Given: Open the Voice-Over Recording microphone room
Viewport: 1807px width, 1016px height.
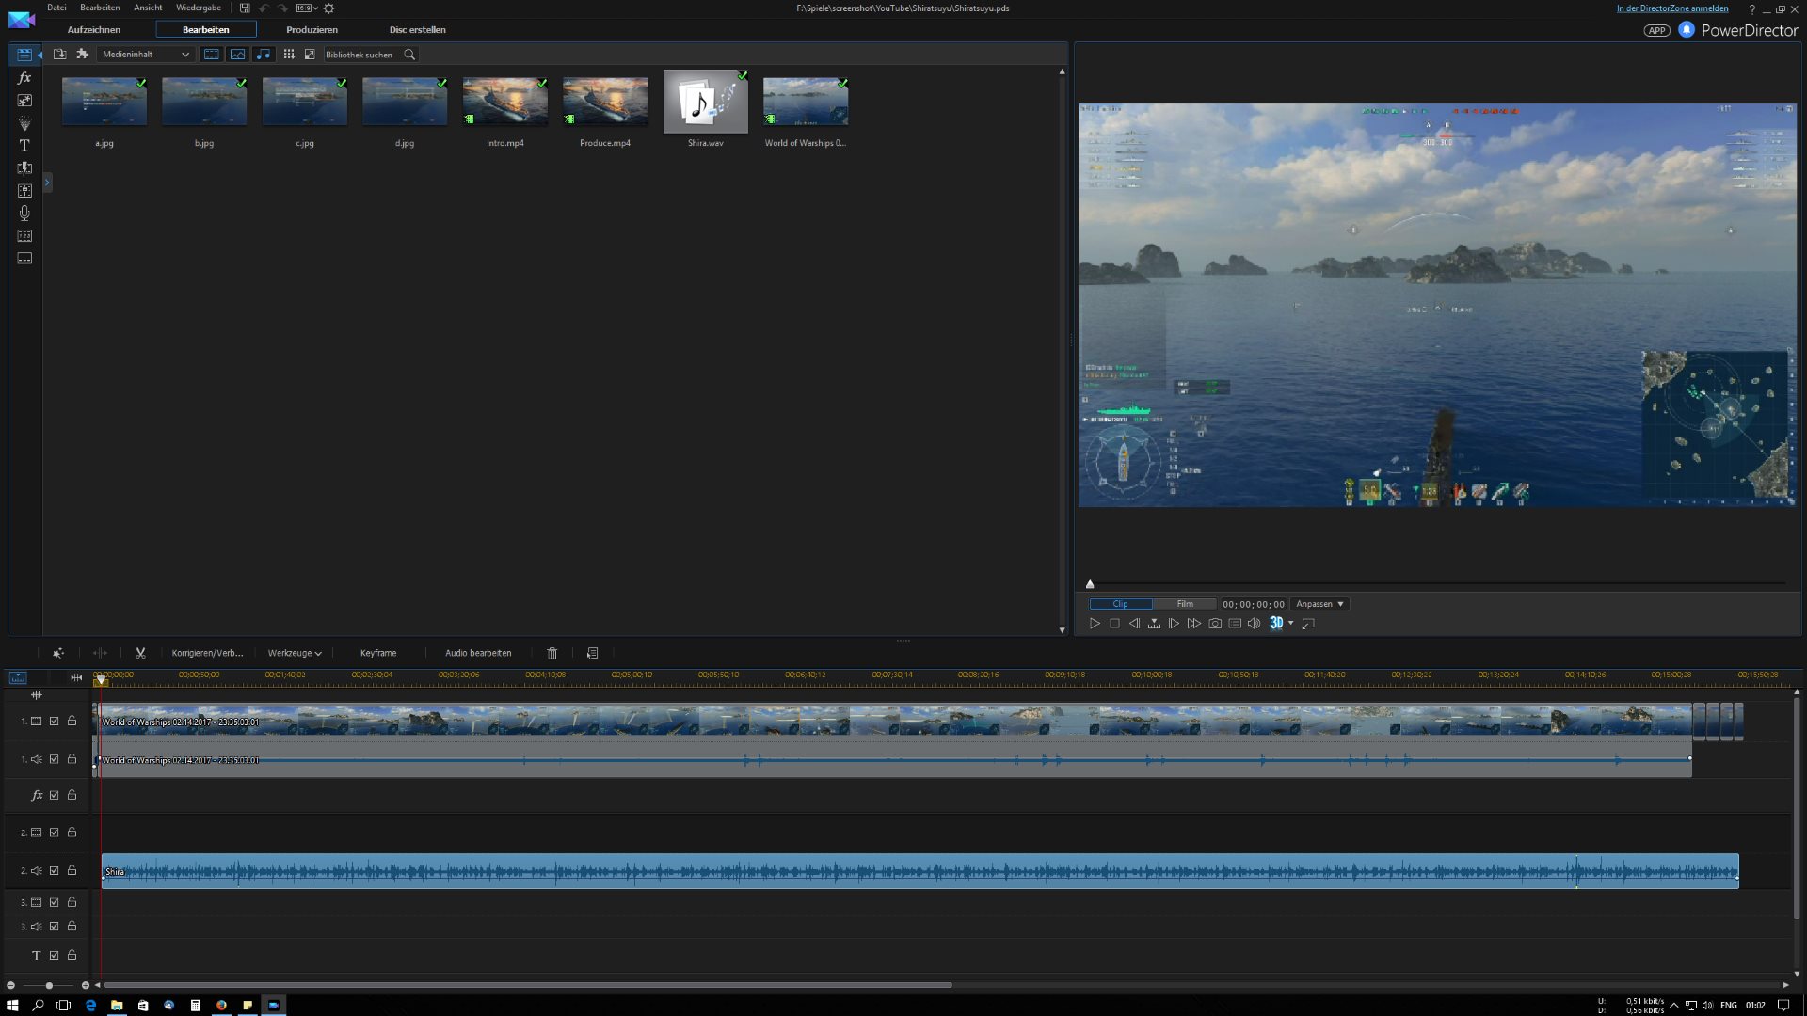Looking at the screenshot, I should (24, 214).
